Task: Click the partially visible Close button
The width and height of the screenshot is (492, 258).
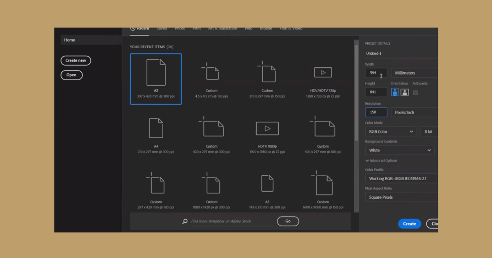Action: tap(432, 224)
